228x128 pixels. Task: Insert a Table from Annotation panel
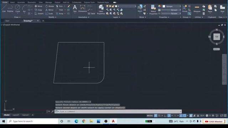(x=92, y=14)
